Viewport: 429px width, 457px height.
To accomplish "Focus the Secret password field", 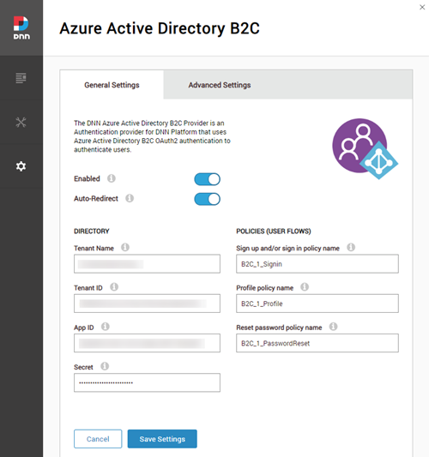I will pyautogui.click(x=147, y=382).
